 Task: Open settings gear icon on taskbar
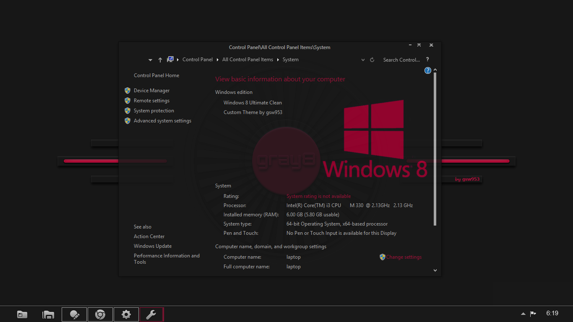click(126, 314)
